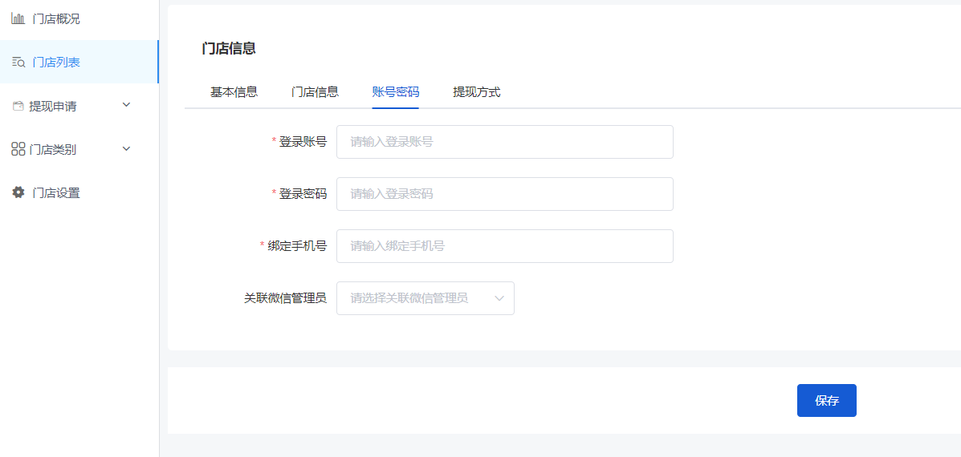Click the 保存 button

tap(827, 401)
